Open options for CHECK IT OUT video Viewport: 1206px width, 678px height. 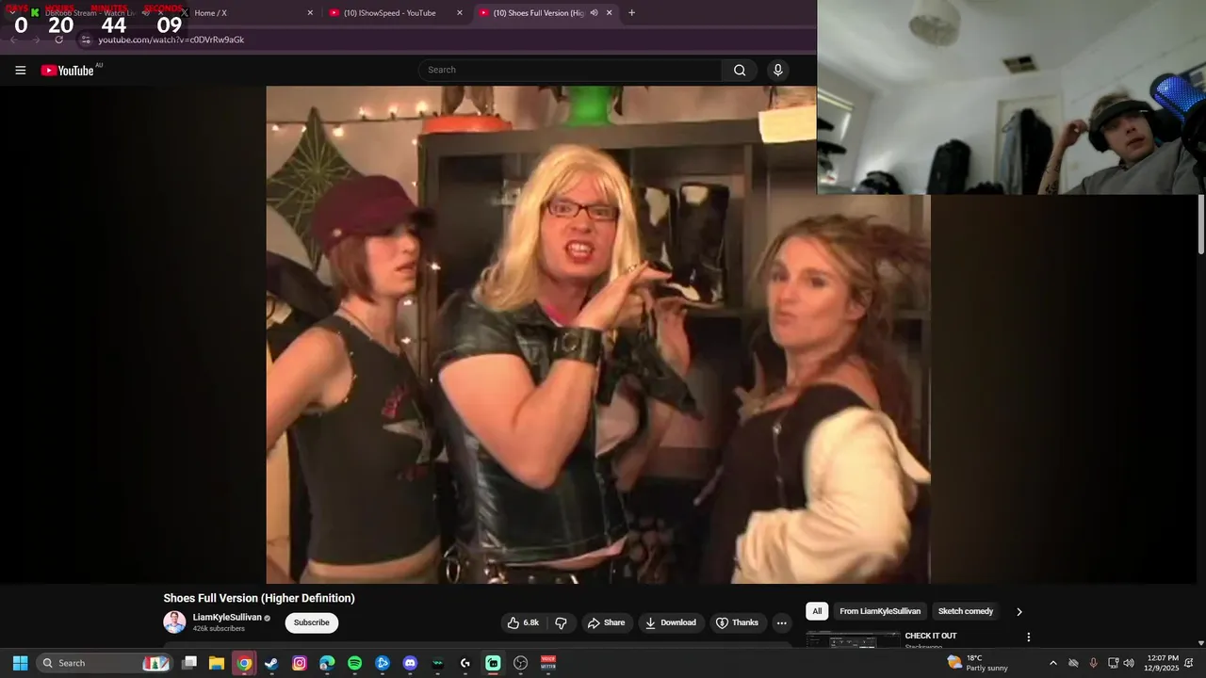(x=1028, y=638)
